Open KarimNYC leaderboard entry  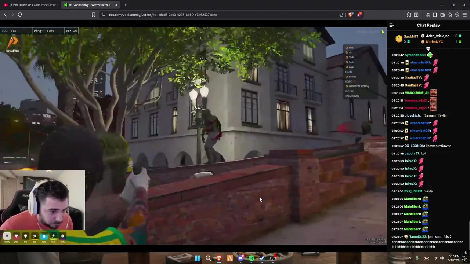pos(434,42)
